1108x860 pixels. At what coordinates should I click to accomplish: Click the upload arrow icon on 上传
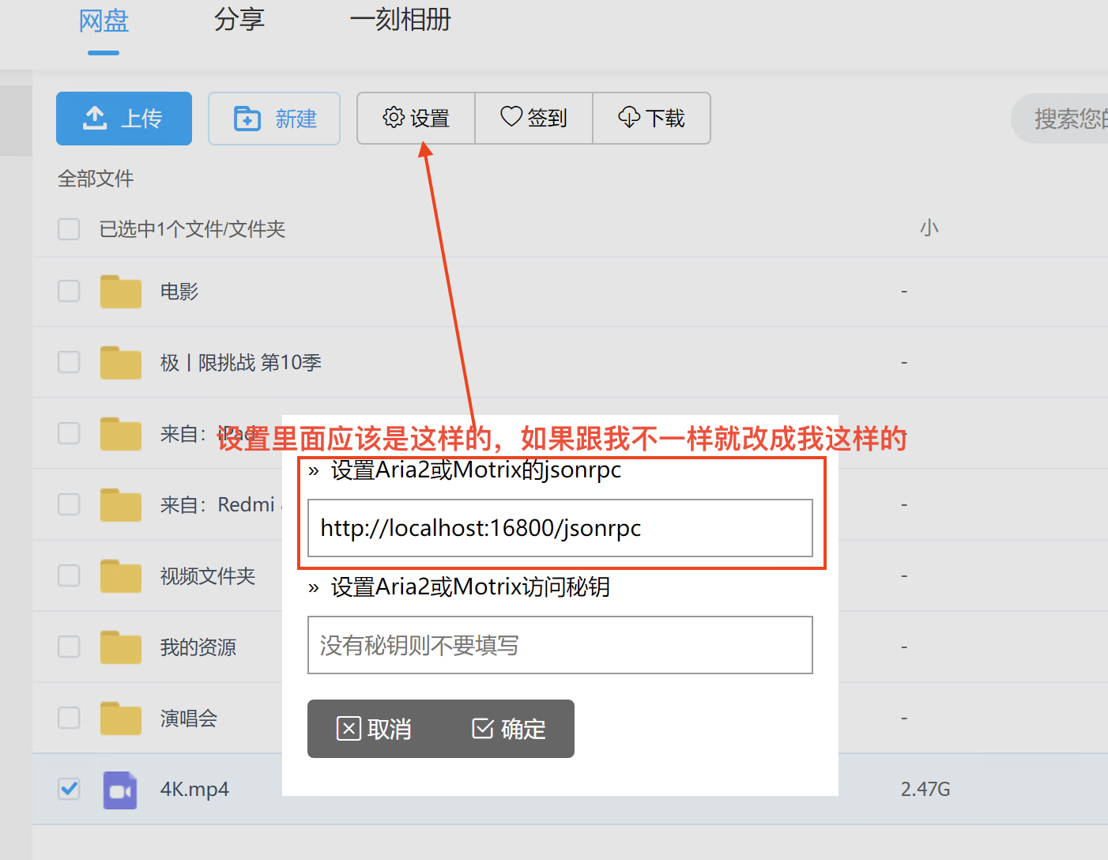95,118
